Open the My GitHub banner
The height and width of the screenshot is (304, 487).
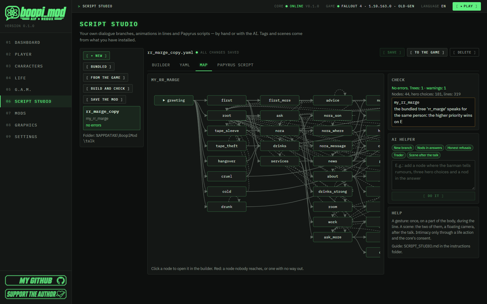pos(36,281)
